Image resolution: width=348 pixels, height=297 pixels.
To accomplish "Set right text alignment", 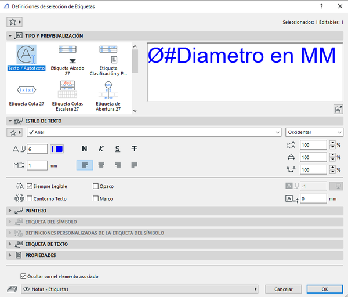I will pos(118,165).
